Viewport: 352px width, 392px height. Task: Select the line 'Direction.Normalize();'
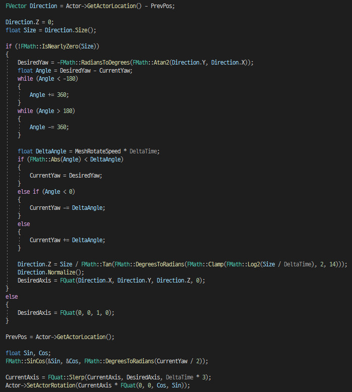[x=51, y=272]
